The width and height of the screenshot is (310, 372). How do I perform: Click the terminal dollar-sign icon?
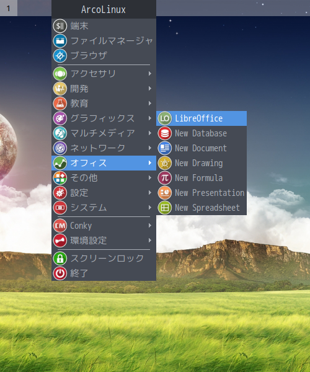[x=60, y=26]
